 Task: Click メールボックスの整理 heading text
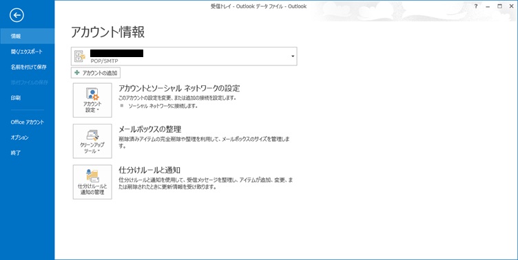pos(149,129)
